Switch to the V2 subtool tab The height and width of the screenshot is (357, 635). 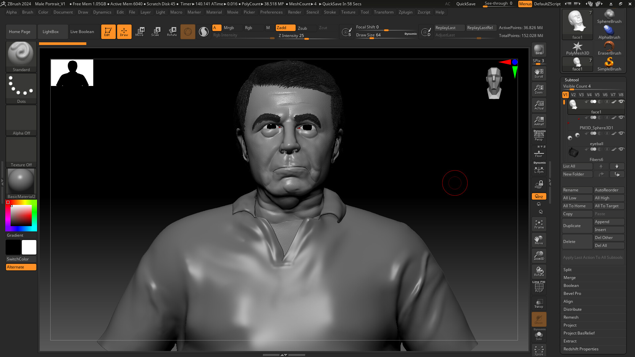573,95
